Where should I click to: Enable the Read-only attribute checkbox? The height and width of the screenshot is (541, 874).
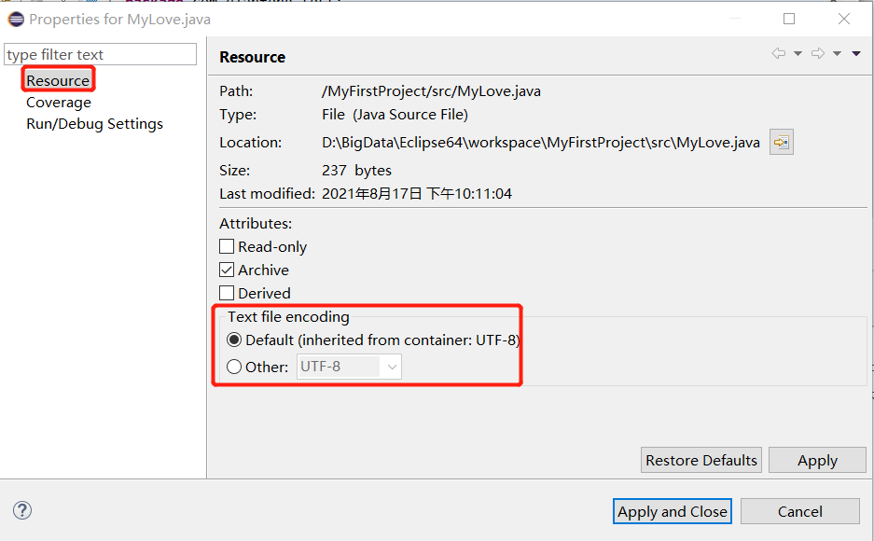[227, 247]
